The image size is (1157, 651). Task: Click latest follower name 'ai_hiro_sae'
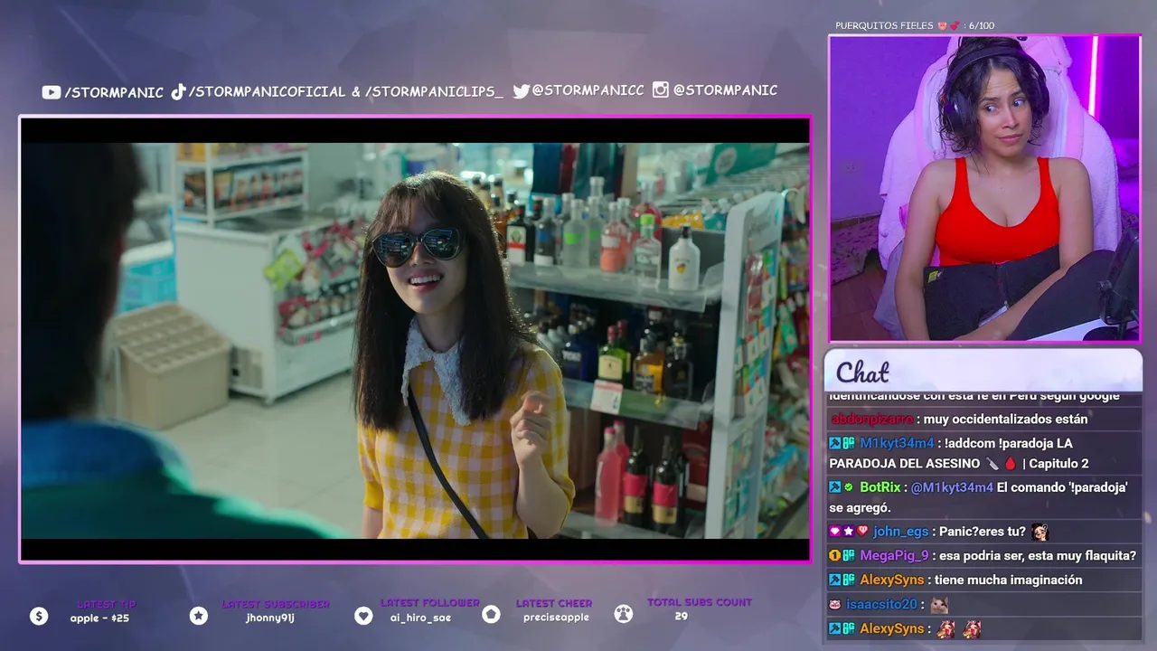pos(420,618)
